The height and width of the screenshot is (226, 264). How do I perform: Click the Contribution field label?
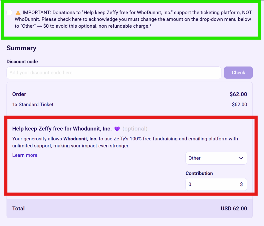pyautogui.click(x=199, y=173)
